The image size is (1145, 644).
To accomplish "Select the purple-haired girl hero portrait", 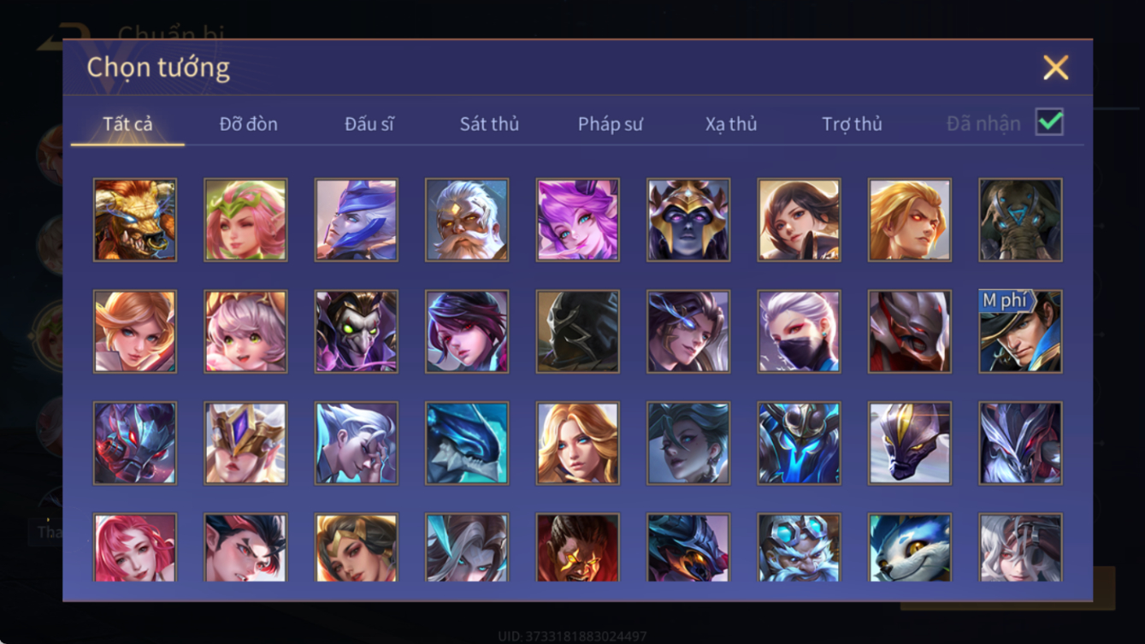I will [x=577, y=220].
